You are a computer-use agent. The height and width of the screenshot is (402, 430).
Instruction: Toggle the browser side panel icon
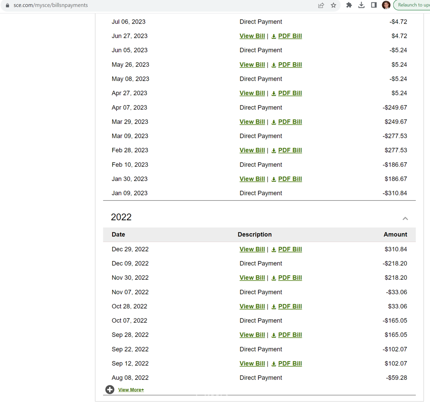coord(374,5)
